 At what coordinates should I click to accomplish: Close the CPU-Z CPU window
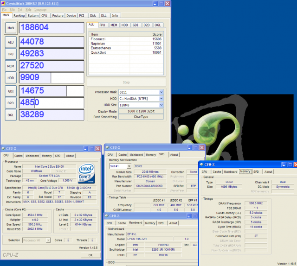[x=98, y=149]
